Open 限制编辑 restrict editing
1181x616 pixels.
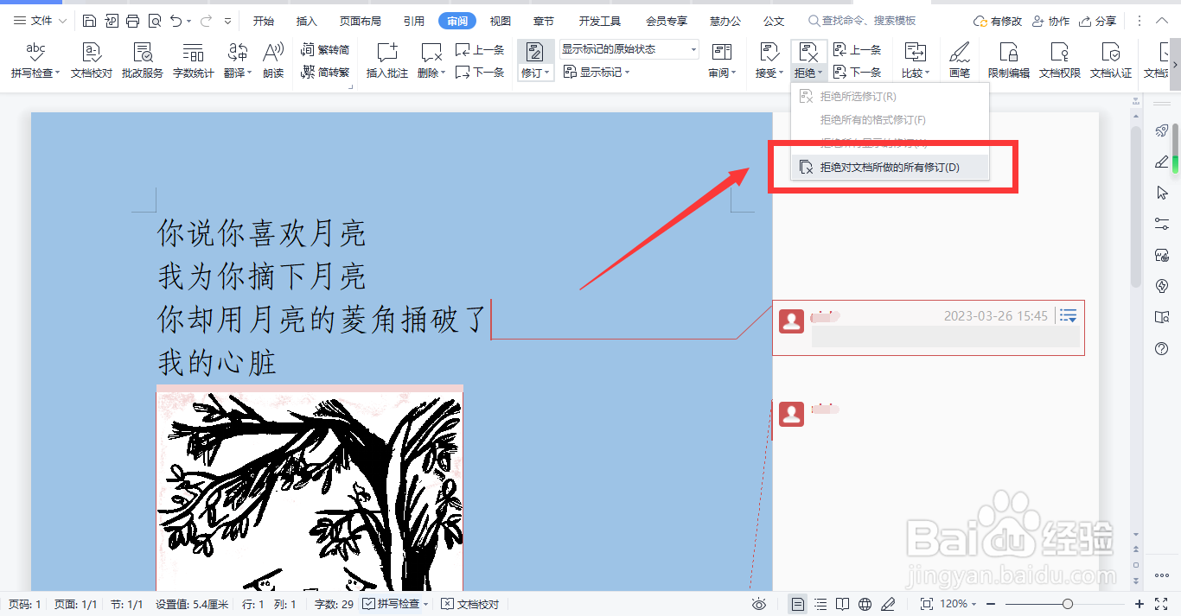click(x=1009, y=61)
